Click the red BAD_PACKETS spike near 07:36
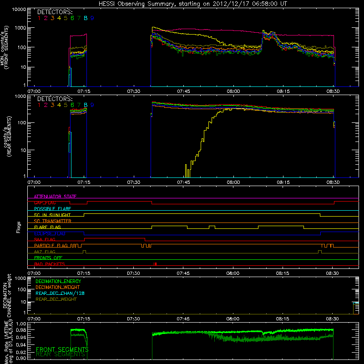The width and height of the screenshot is (364, 364). click(155, 264)
